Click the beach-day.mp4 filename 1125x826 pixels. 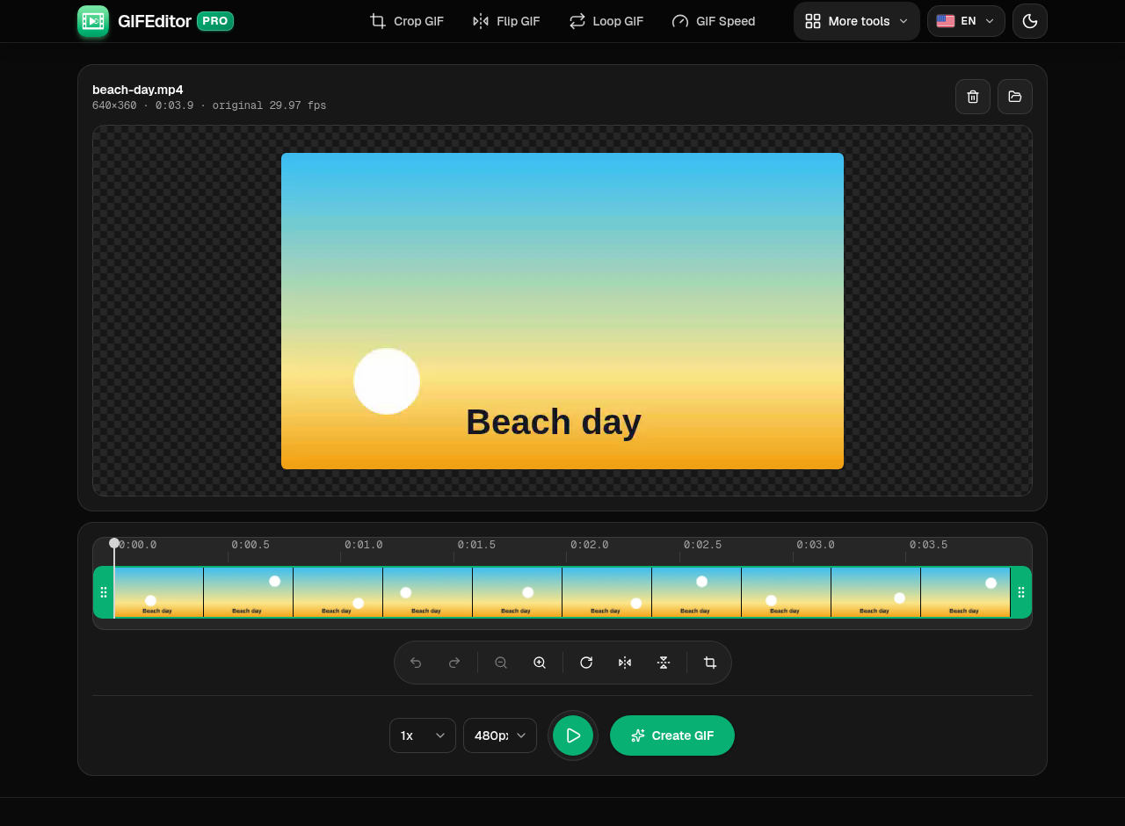point(138,90)
